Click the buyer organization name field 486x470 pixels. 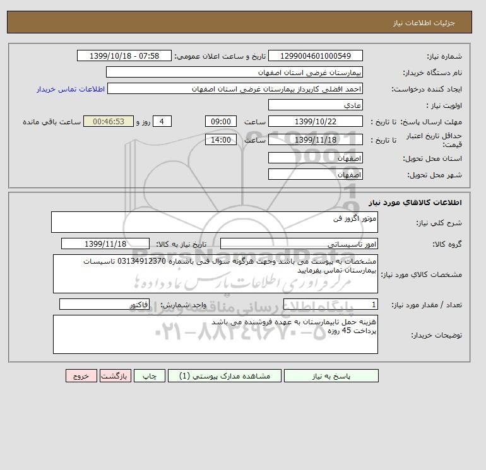pos(234,72)
